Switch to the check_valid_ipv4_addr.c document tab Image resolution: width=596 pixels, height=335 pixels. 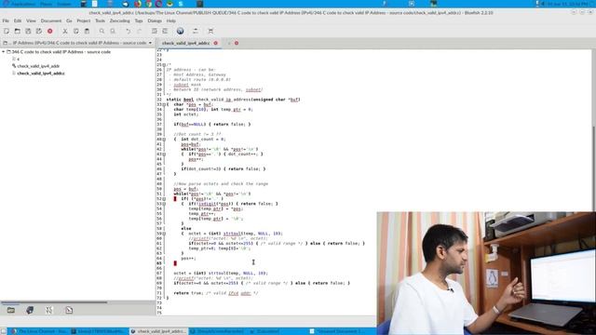(x=185, y=44)
